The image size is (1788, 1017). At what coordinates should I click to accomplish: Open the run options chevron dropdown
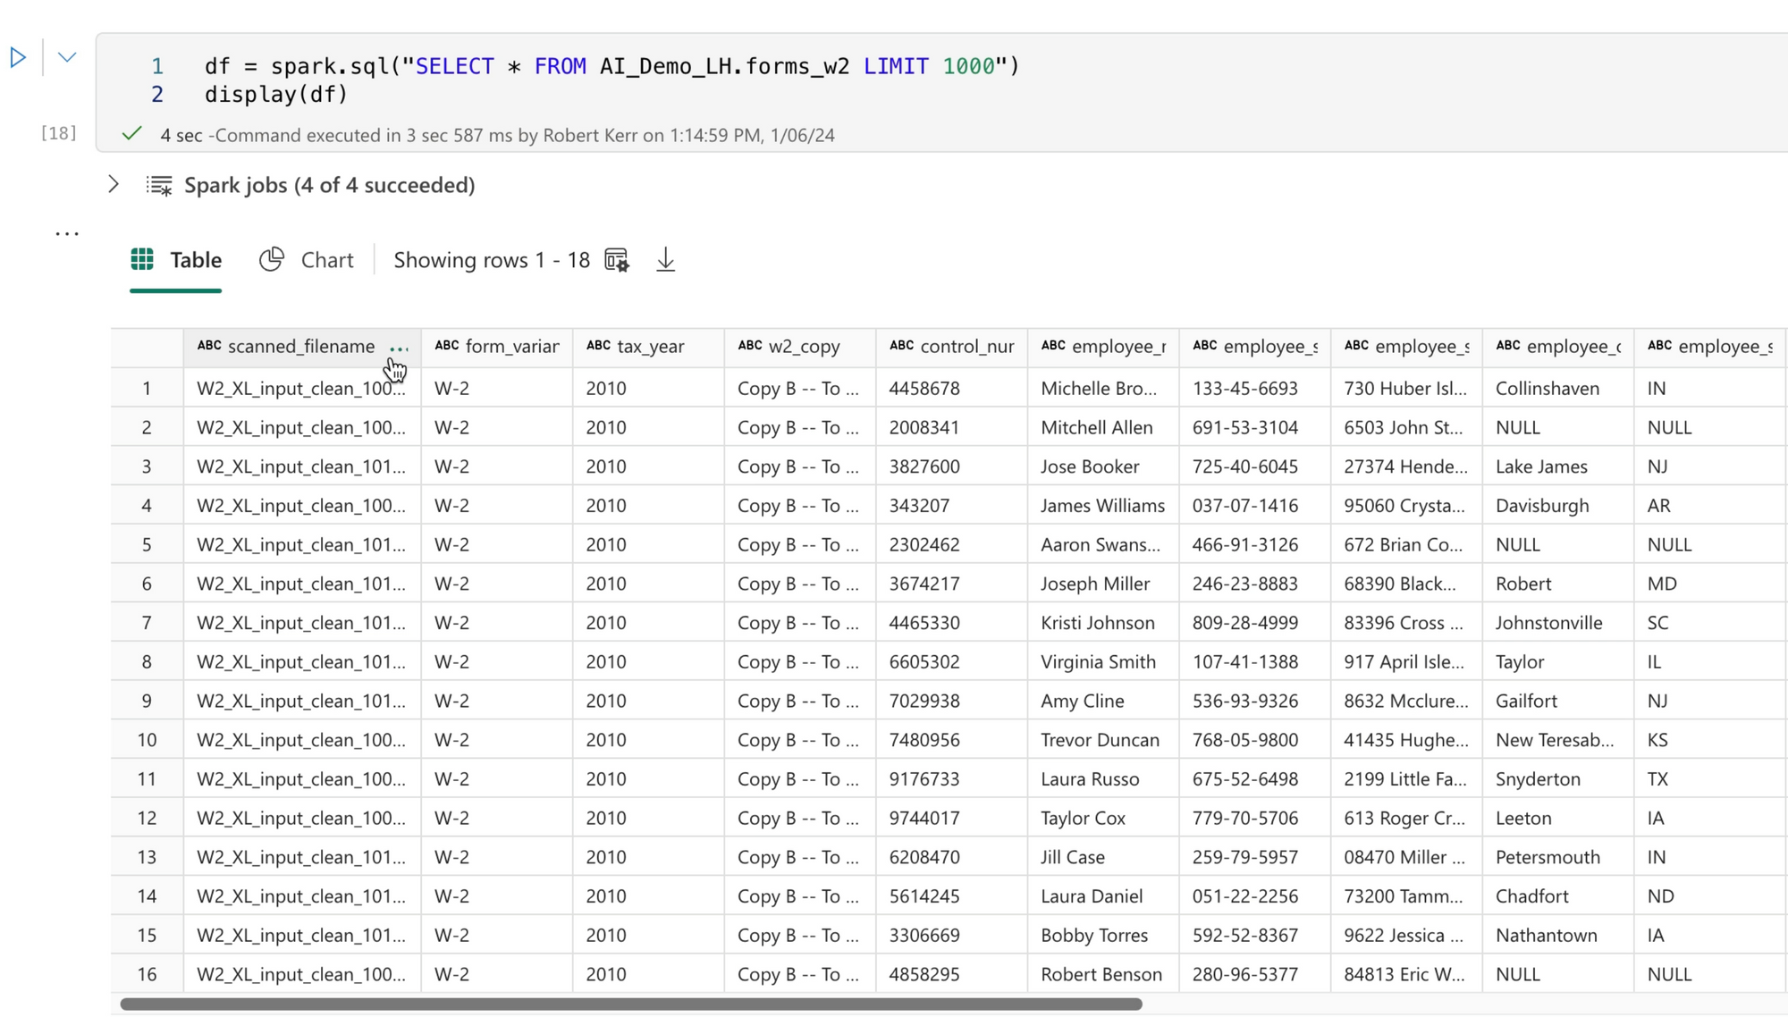(67, 58)
